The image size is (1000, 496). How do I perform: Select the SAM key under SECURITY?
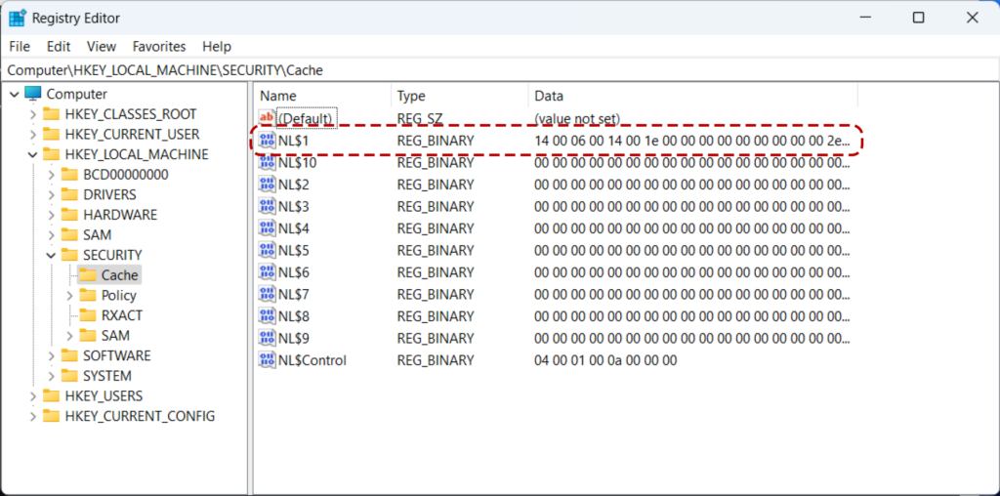click(x=115, y=335)
